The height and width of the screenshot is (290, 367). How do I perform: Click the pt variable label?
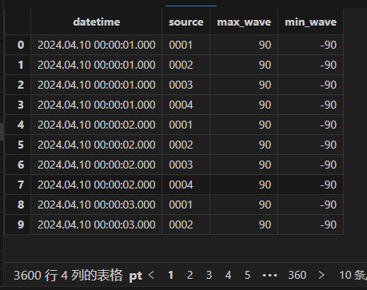point(135,276)
